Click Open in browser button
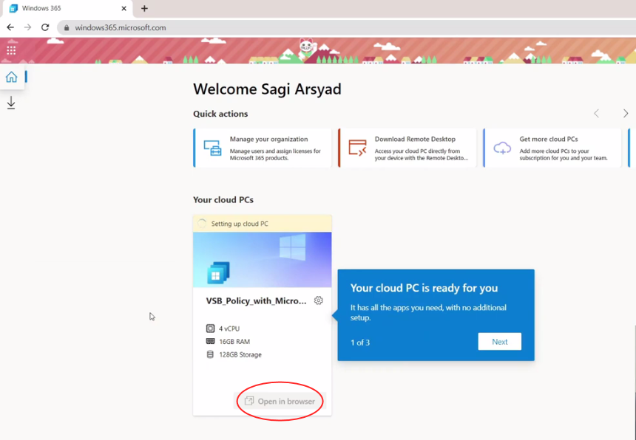This screenshot has width=636, height=440. [x=280, y=401]
